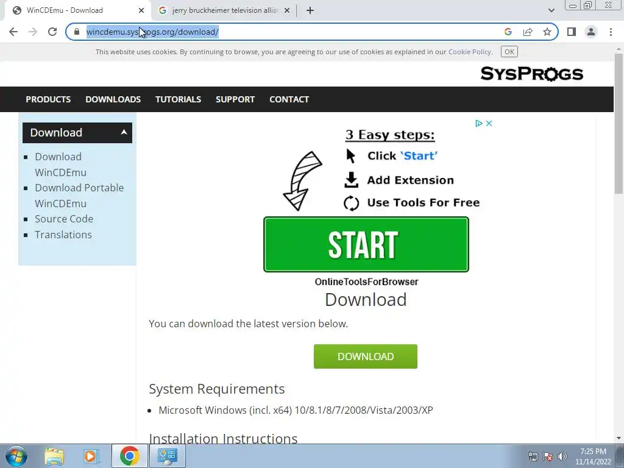This screenshot has height=468, width=624.
Task: Bookmark this page with the star icon
Action: pos(547,32)
